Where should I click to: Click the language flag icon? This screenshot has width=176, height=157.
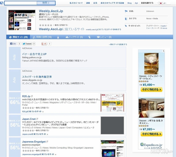coord(126,11)
